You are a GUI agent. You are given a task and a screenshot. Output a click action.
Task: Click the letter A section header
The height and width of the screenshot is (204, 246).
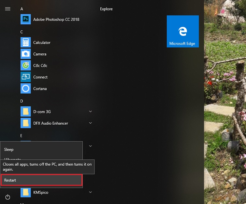point(22,9)
